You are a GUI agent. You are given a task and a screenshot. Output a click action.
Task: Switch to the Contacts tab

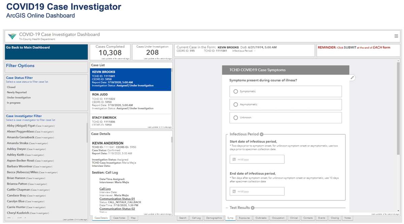pyautogui.click(x=308, y=218)
